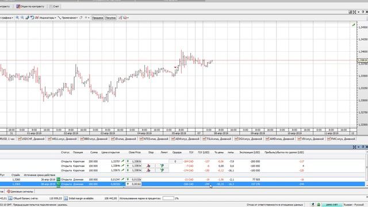Click the green pencil icon in the chart's corner
This screenshot has width=368, height=207.
coord(354,25)
